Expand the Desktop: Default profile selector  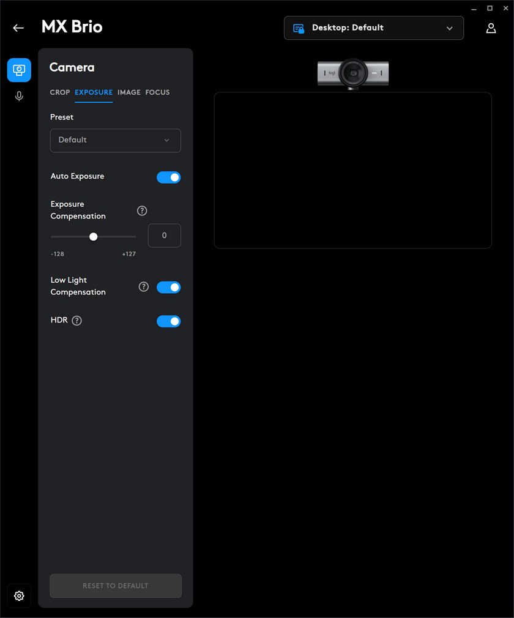[374, 28]
